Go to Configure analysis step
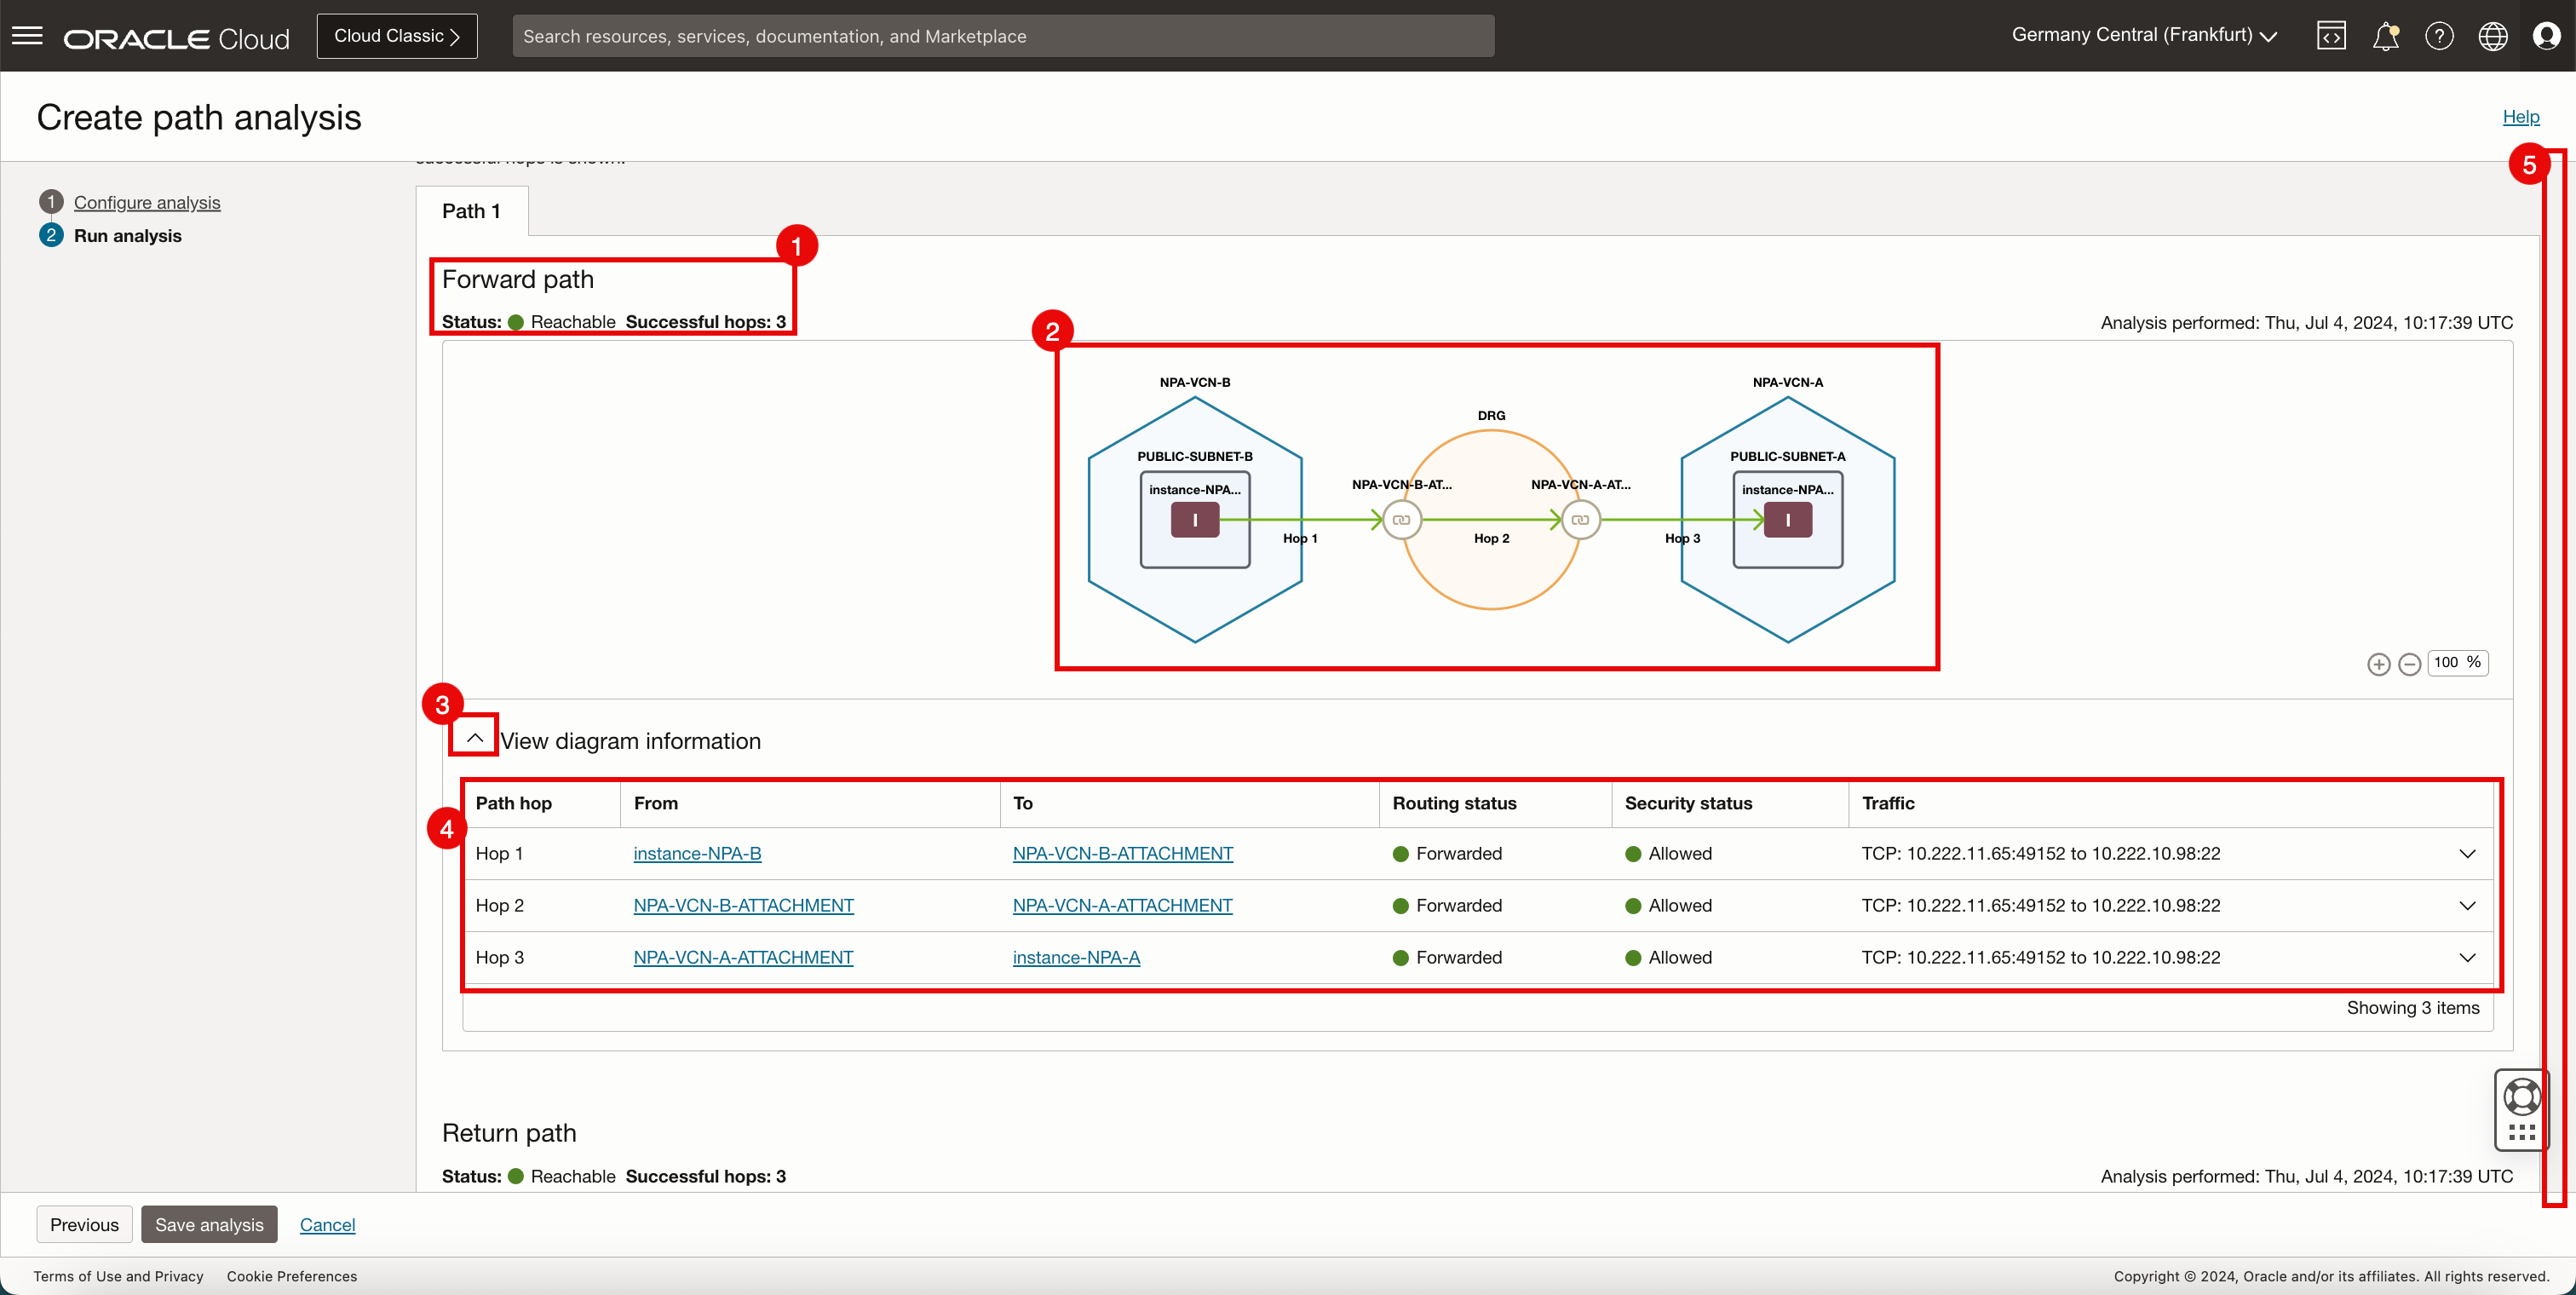Image resolution: width=2576 pixels, height=1295 pixels. tap(147, 202)
